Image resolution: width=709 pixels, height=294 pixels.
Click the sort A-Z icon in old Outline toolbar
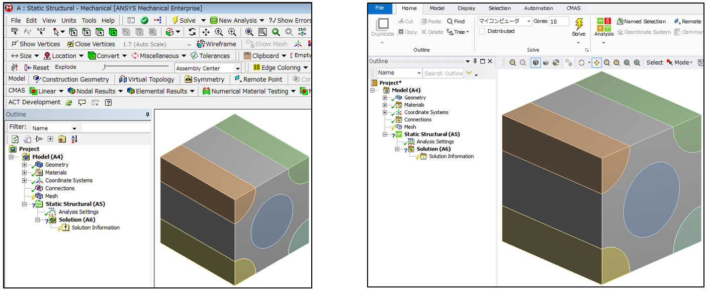(74, 139)
